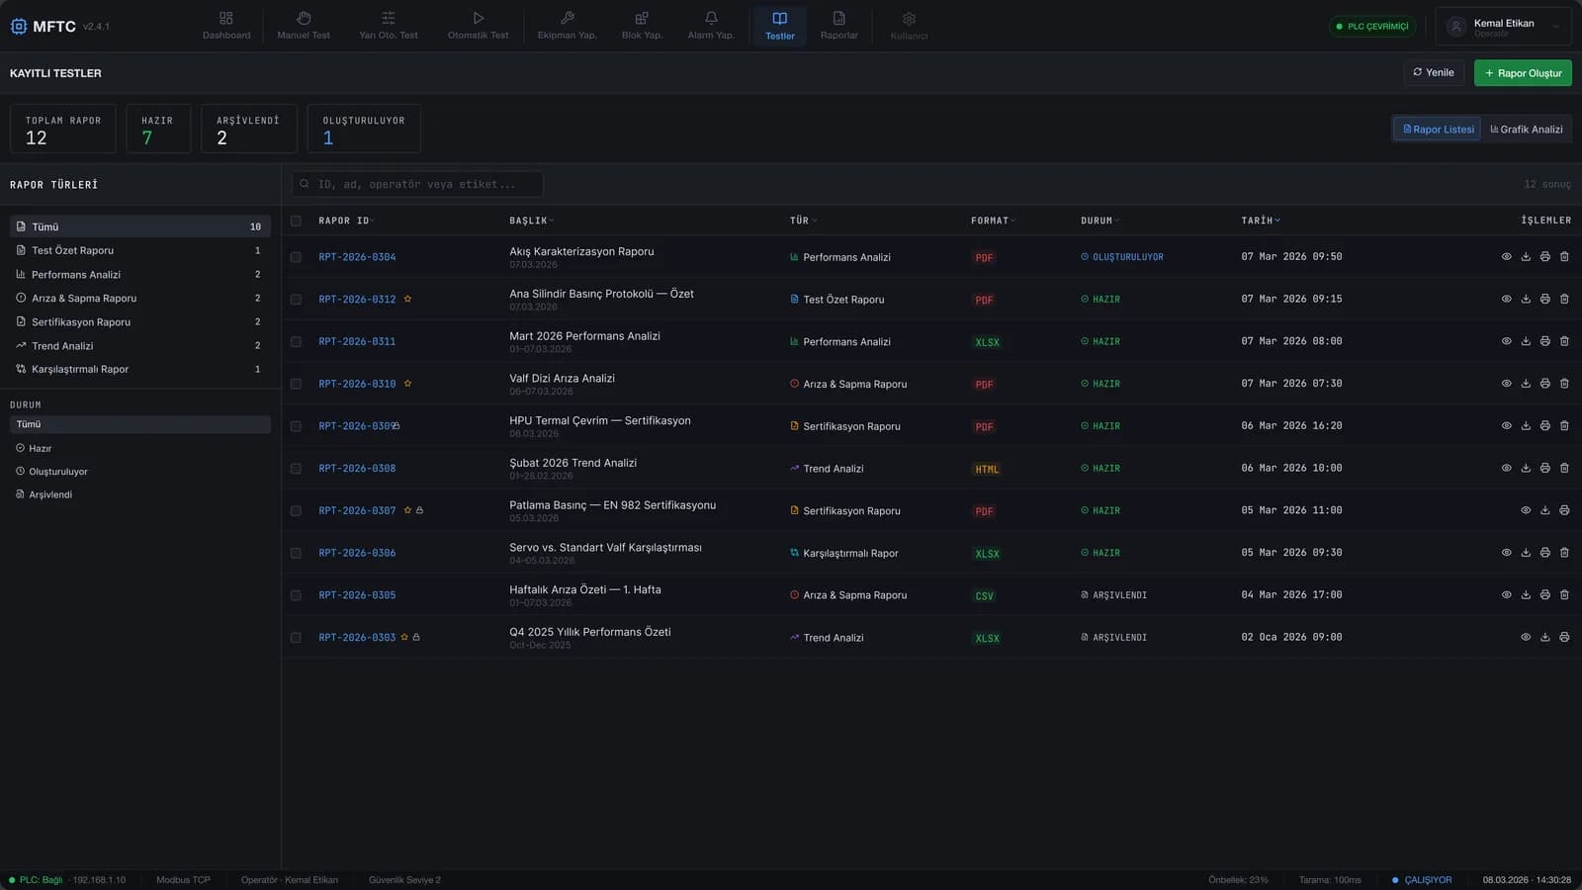1582x890 pixels.
Task: Tick checkbox for RPT-2026-0308 row
Action: pyautogui.click(x=296, y=469)
